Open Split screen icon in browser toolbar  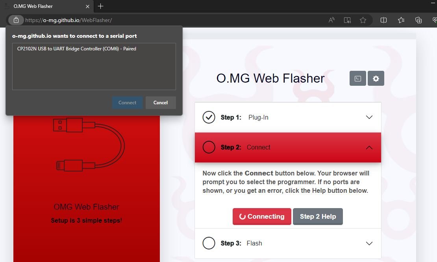383,20
